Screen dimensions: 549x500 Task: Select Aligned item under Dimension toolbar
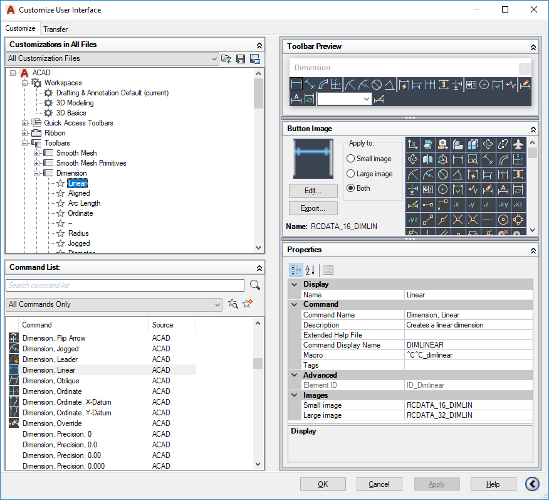pyautogui.click(x=79, y=193)
